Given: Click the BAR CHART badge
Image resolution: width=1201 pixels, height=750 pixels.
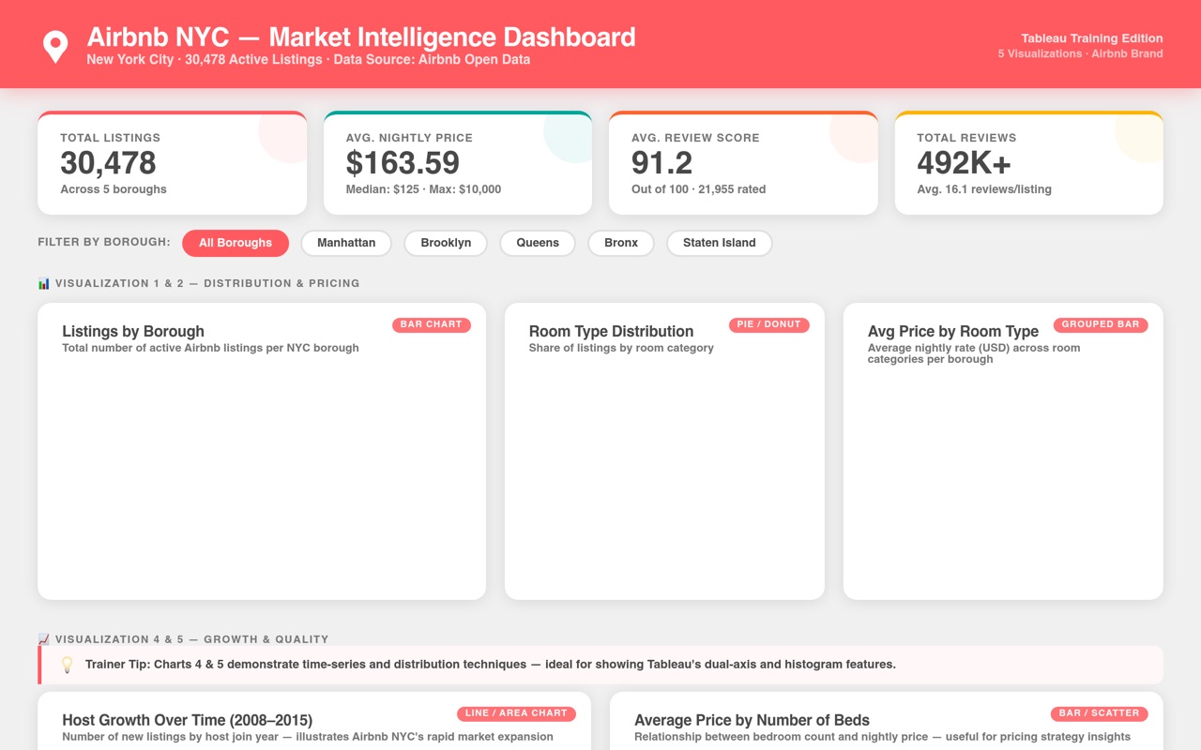Looking at the screenshot, I should click(432, 324).
